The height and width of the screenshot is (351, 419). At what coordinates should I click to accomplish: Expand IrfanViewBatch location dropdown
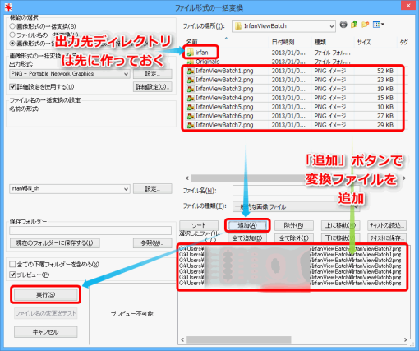(x=283, y=26)
